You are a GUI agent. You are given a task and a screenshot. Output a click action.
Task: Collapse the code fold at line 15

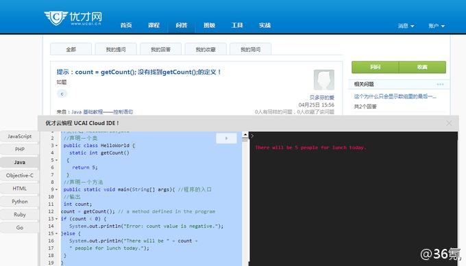(56, 234)
